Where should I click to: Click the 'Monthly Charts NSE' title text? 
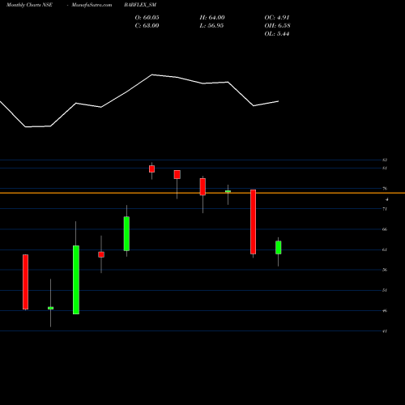click(29, 5)
